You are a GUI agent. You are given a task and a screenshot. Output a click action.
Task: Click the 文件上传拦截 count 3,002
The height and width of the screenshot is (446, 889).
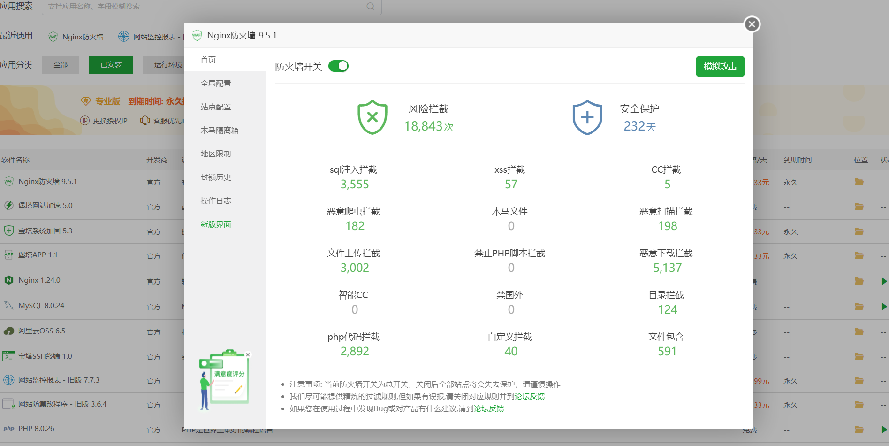(355, 268)
